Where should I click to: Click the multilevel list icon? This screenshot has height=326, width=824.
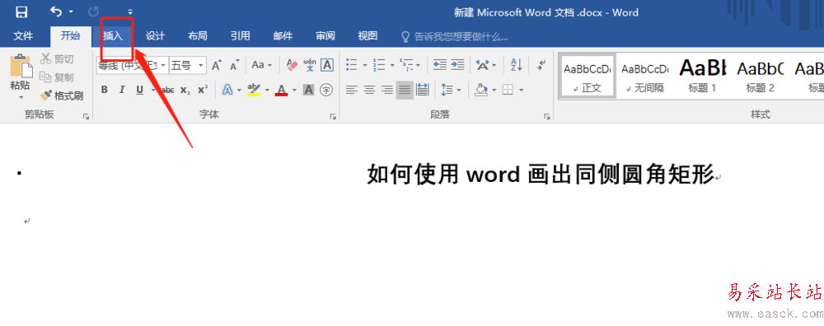pos(405,65)
